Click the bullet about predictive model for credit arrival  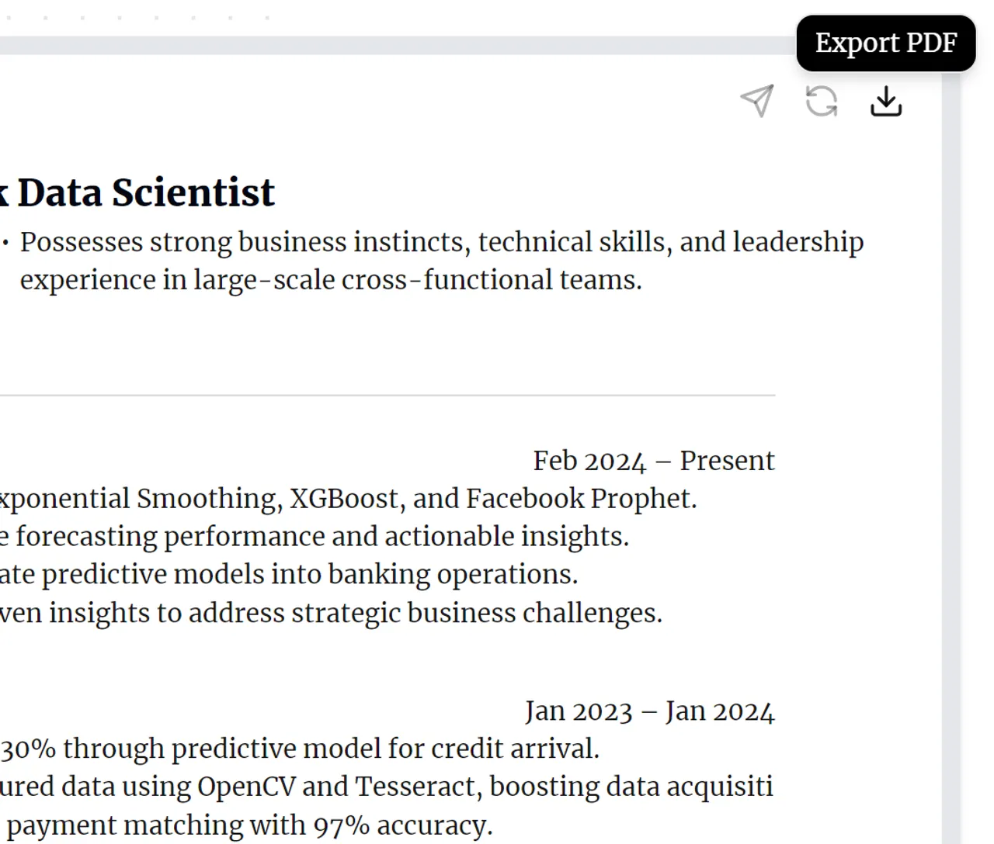300,749
